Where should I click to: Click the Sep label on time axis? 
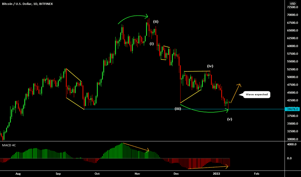click(58, 174)
